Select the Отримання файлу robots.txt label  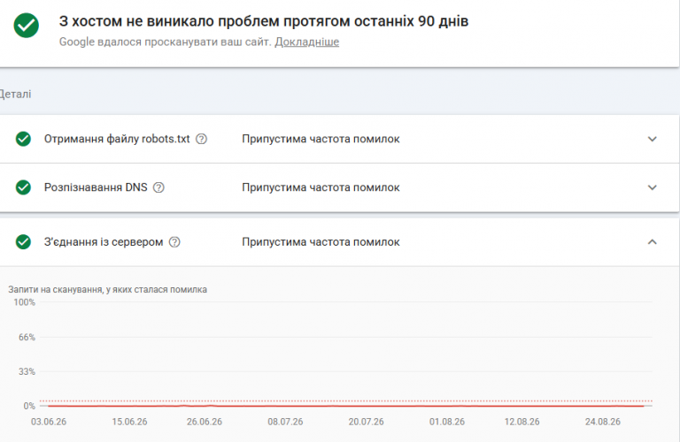tap(117, 139)
